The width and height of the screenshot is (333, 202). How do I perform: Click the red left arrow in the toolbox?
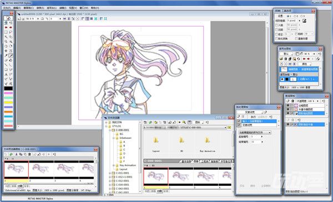(6, 27)
